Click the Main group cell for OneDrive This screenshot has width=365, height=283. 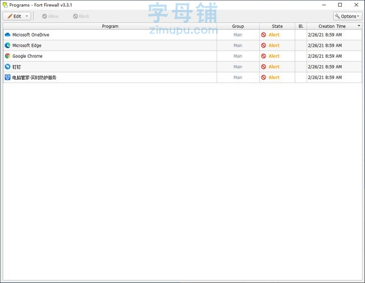pyautogui.click(x=238, y=35)
